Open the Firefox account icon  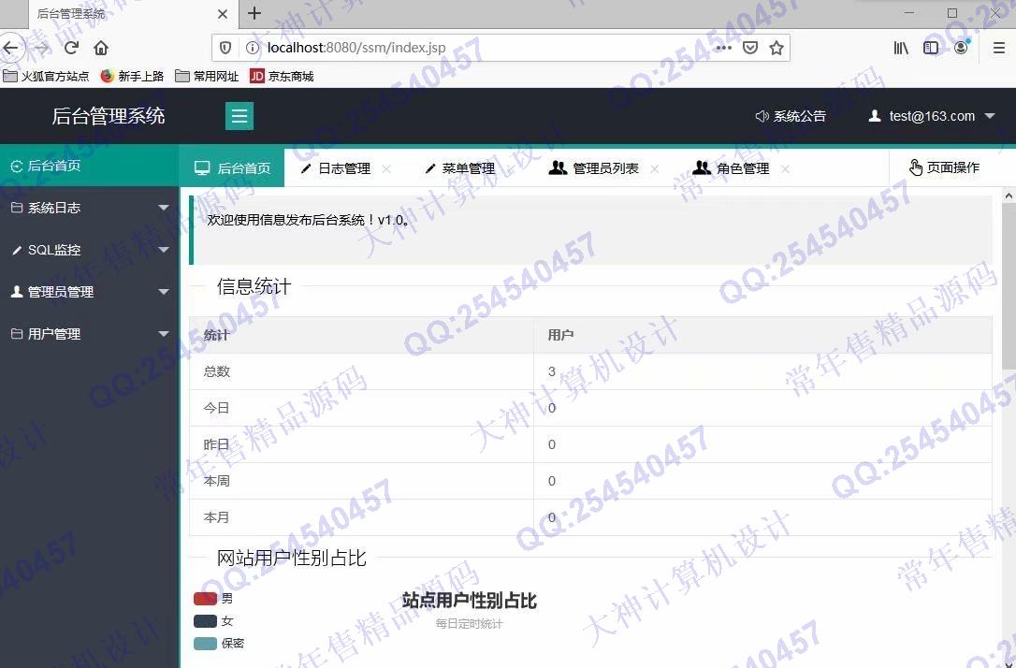tap(962, 47)
